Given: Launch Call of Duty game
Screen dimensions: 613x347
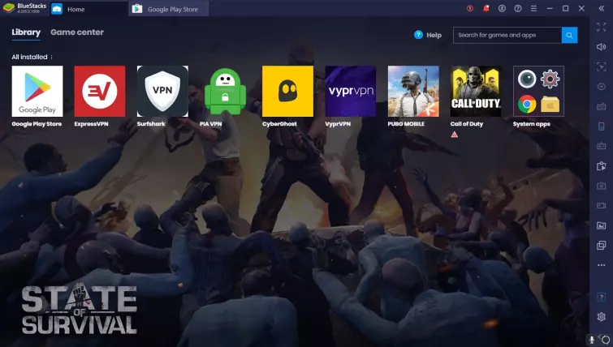Looking at the screenshot, I should click(476, 91).
